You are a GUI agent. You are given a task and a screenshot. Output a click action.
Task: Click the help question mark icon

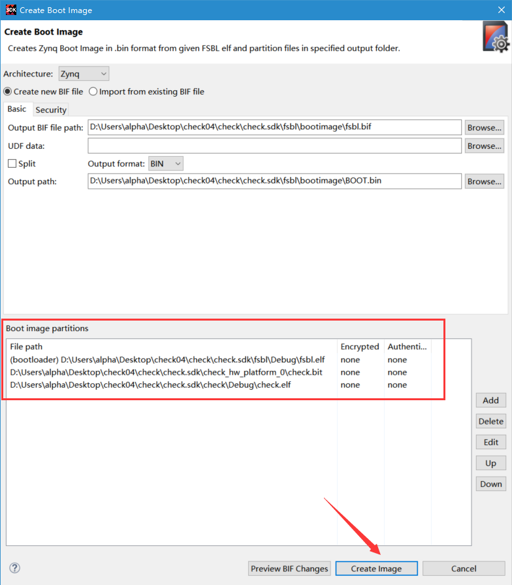(14, 568)
